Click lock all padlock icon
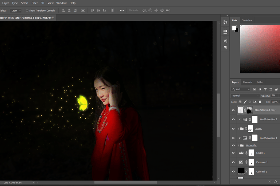The height and width of the screenshot is (186, 280). pos(260,102)
